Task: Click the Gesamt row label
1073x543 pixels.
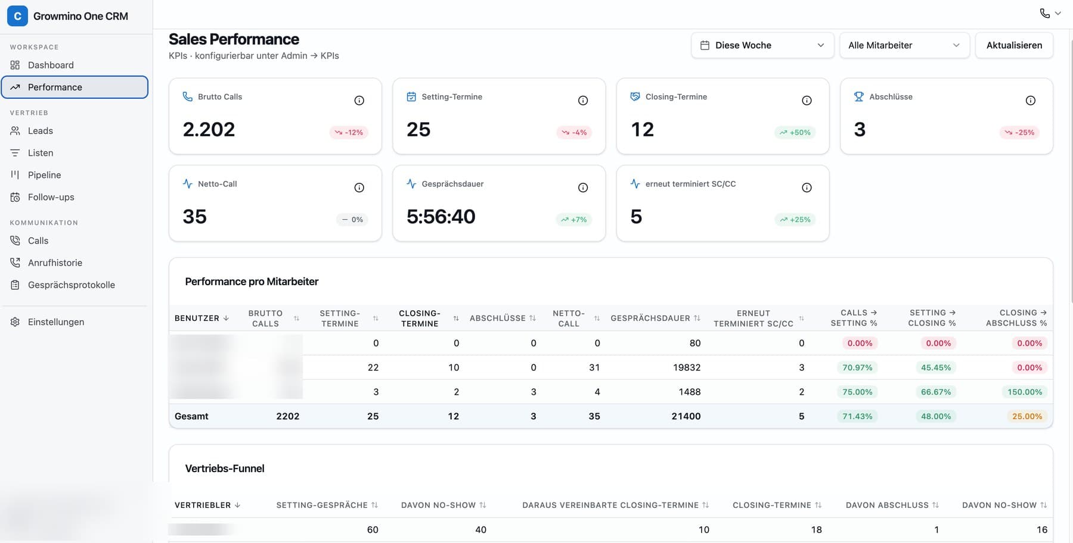Action: click(x=191, y=416)
